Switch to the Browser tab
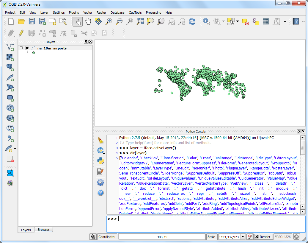 click(43, 230)
